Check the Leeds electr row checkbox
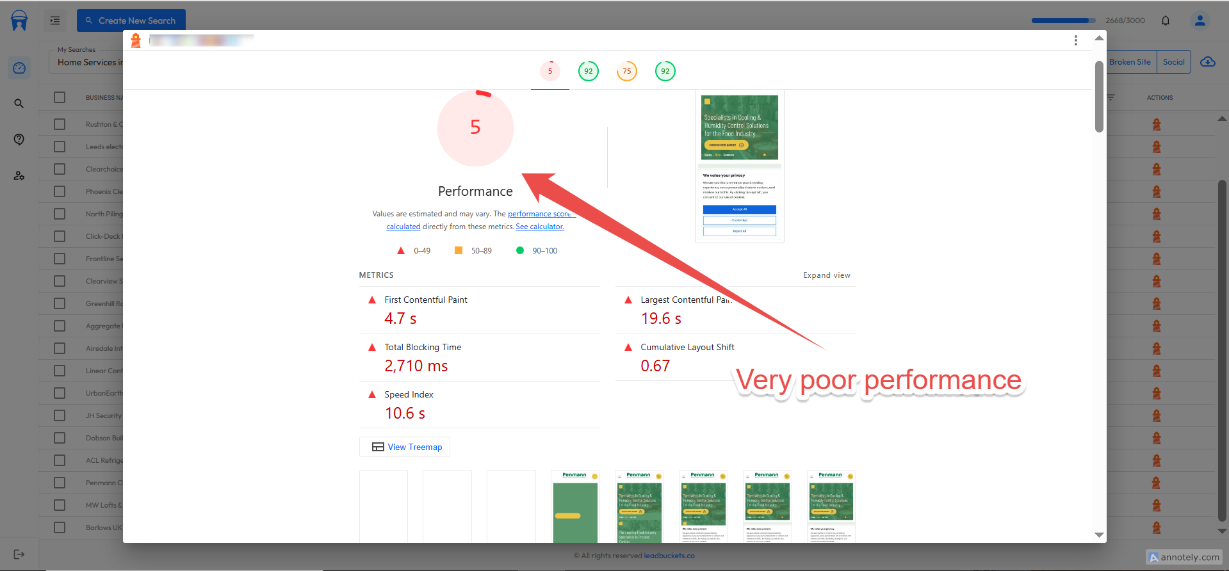The image size is (1229, 571). [x=60, y=147]
